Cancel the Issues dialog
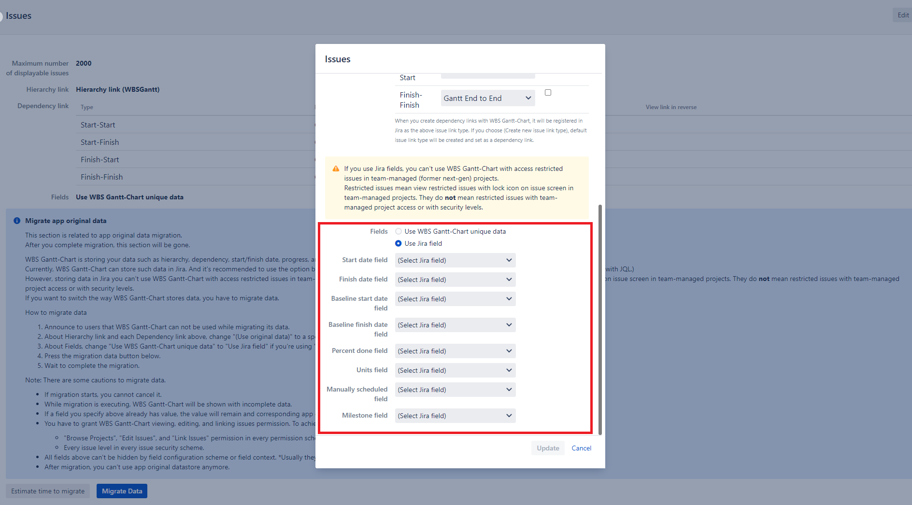Screen dimensions: 912x505 pyautogui.click(x=581, y=449)
